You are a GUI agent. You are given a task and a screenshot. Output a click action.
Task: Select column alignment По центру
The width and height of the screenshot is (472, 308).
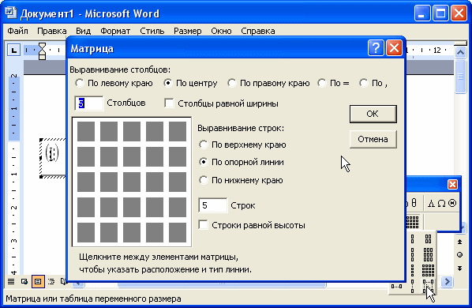190,83
